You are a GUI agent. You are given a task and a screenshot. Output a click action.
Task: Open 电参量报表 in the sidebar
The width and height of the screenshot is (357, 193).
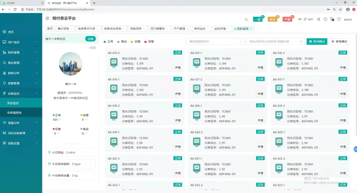(15, 113)
